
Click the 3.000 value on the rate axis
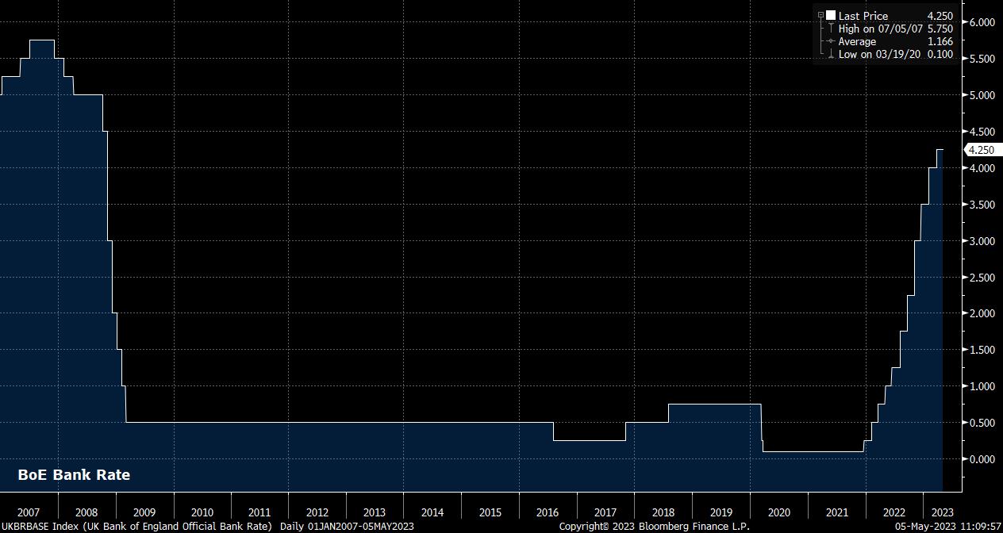(982, 241)
